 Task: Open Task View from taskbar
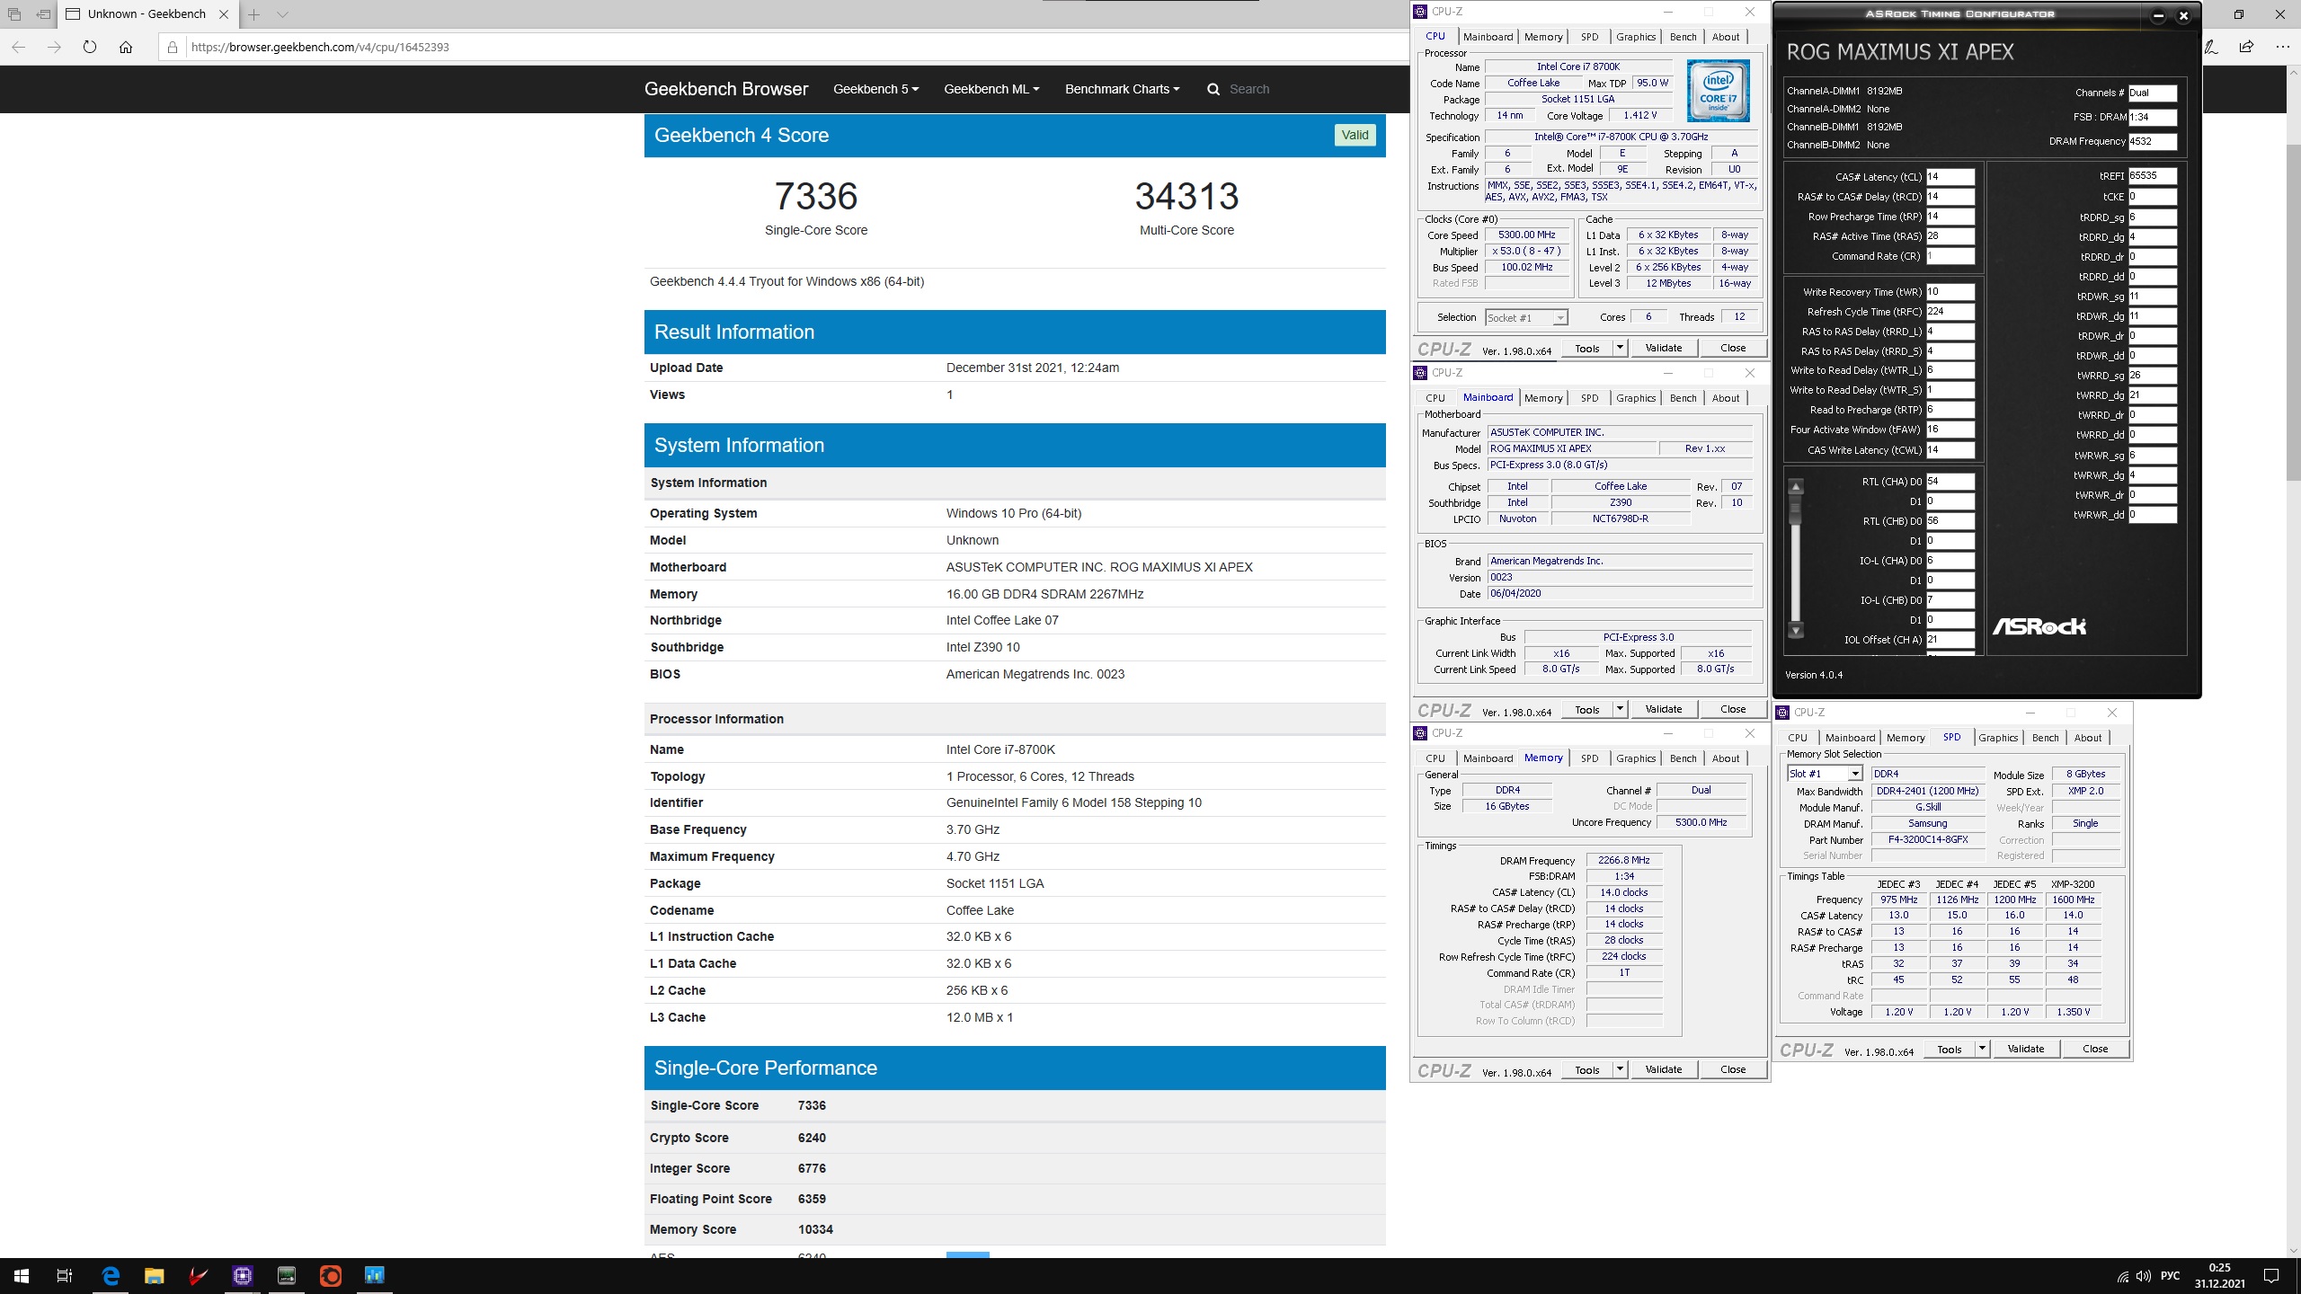pyautogui.click(x=65, y=1275)
